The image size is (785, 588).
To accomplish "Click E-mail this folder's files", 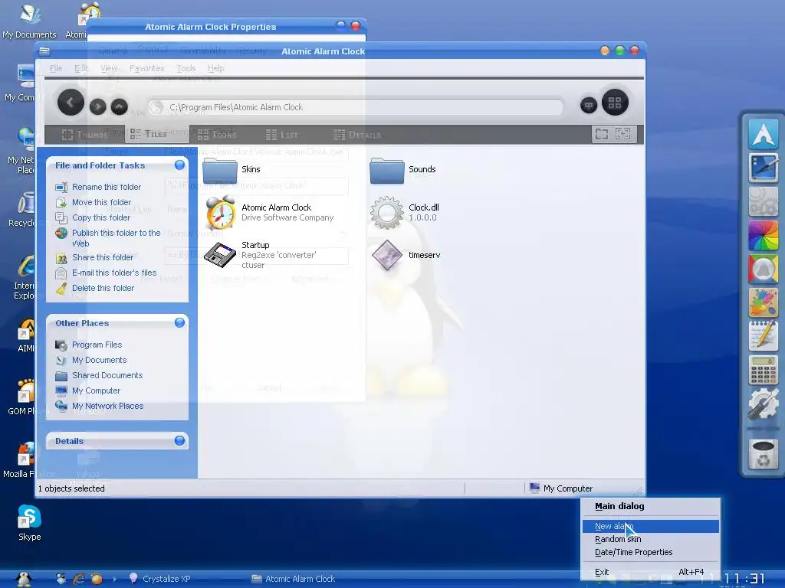I will 114,273.
